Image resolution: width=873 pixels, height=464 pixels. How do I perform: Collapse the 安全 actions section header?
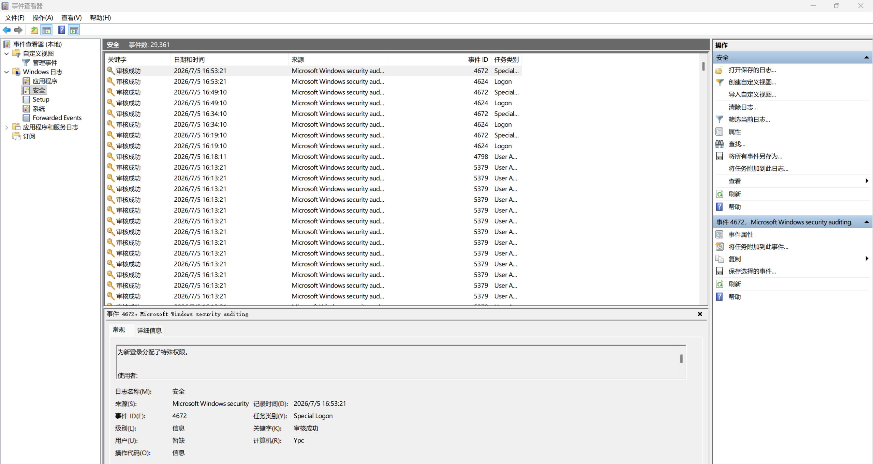(x=866, y=58)
